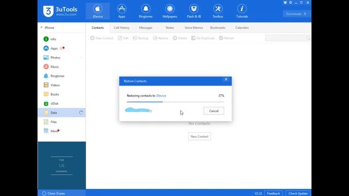The width and height of the screenshot is (349, 196).
Task: Open the Feedback button
Action: (x=273, y=194)
